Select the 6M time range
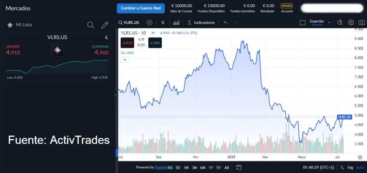 (203, 167)
